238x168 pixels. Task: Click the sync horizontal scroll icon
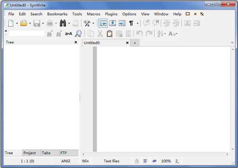pyautogui.click(x=187, y=23)
